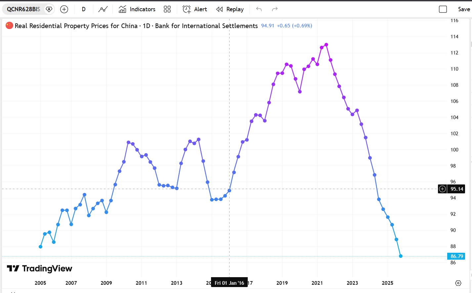
Task: Open chart settings gear at bottom right
Action: [x=458, y=283]
